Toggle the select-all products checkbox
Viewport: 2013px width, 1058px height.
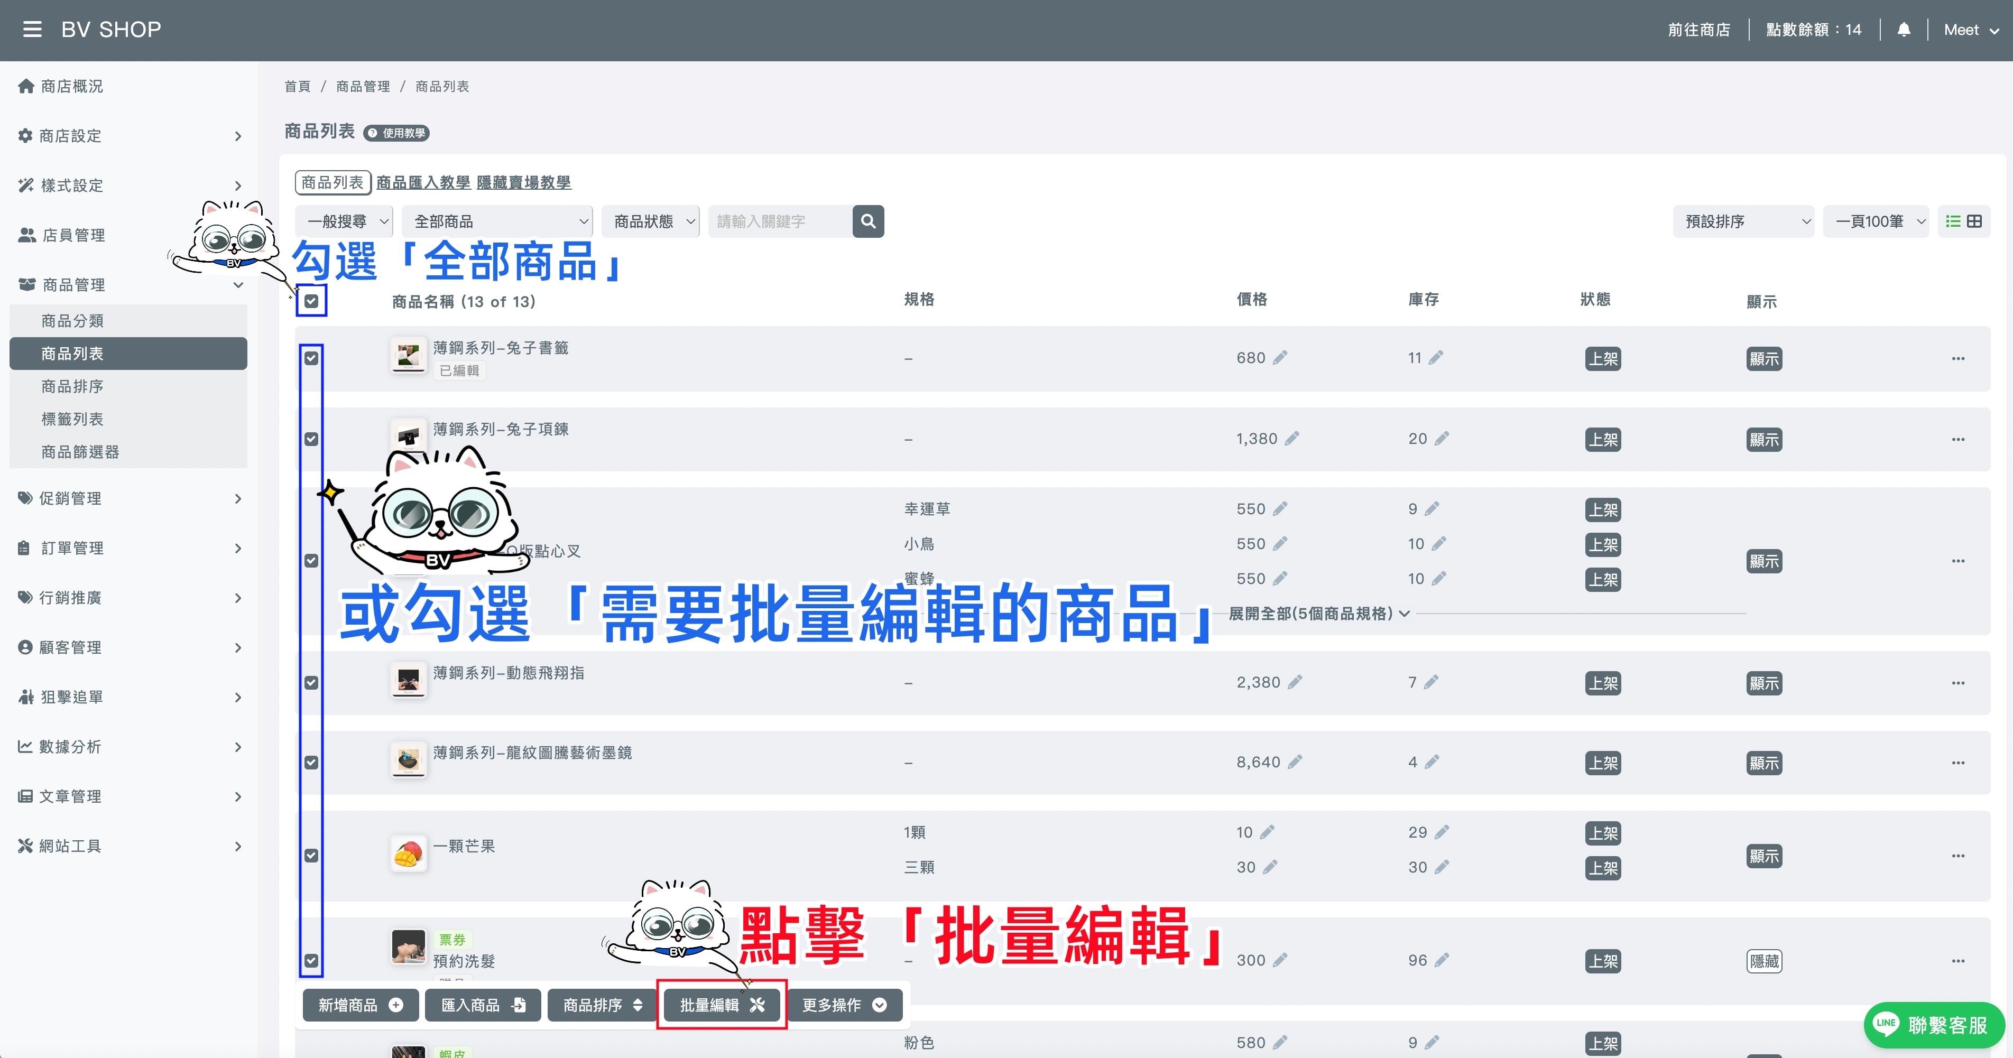(x=311, y=301)
